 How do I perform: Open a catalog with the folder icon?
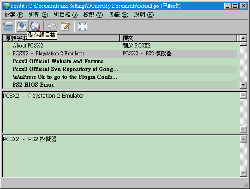(x=8, y=26)
